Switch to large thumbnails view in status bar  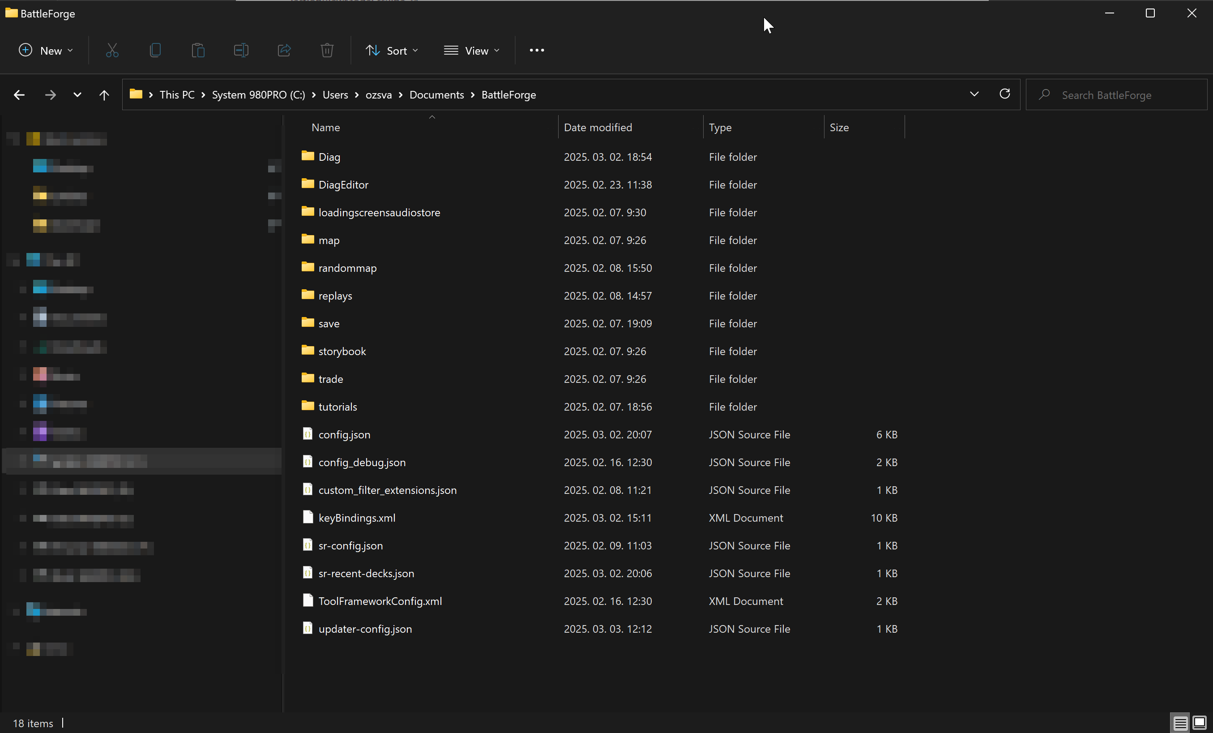click(x=1199, y=723)
